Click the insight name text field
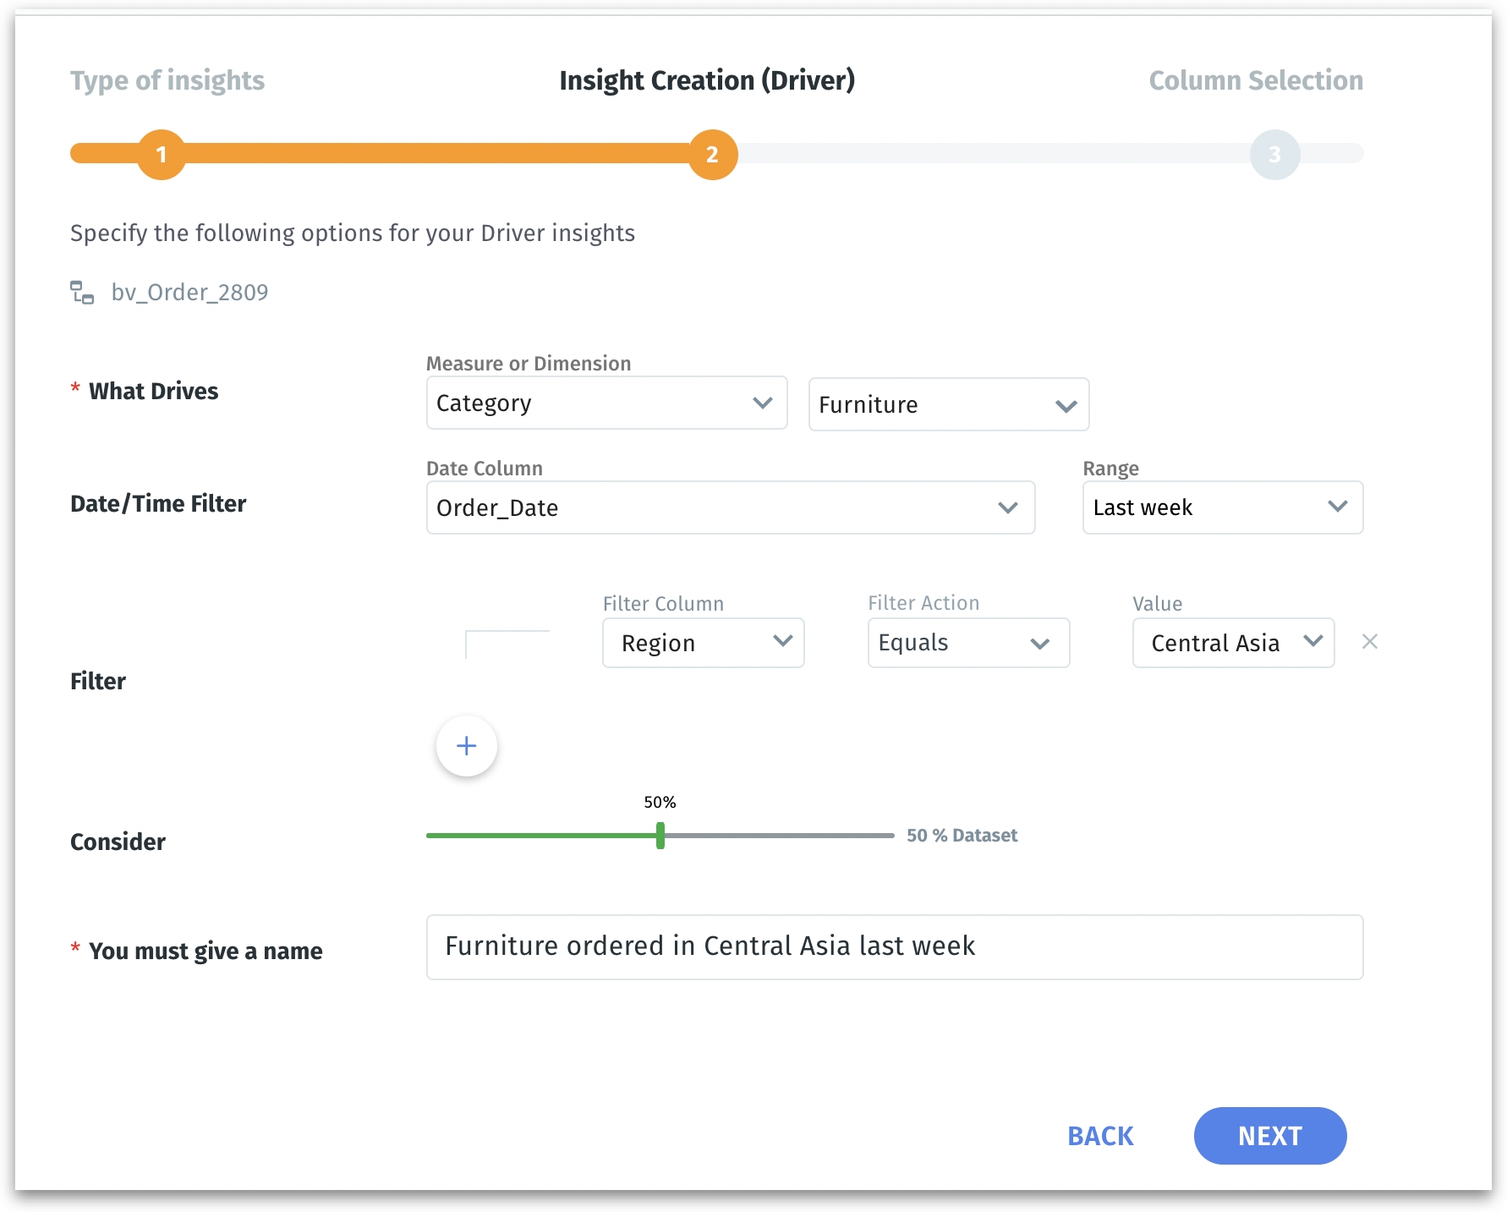Screen dimensions: 1507x1212 (894, 947)
